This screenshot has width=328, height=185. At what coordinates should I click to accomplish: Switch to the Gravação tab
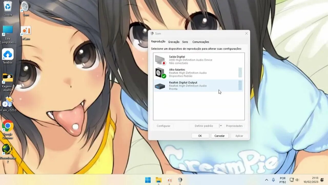(174, 42)
